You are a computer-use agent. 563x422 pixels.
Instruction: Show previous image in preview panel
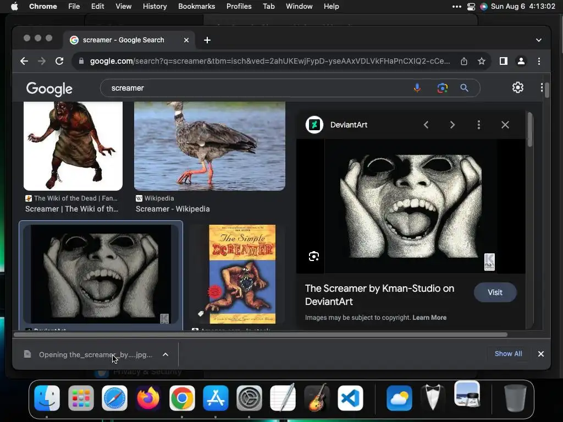[x=426, y=125]
